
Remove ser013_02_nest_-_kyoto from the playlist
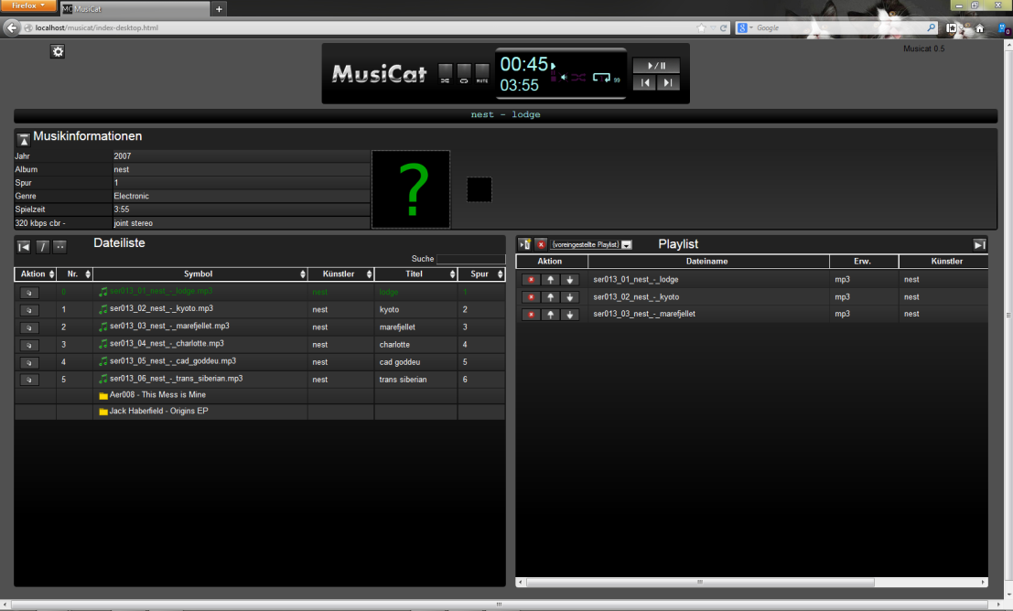(531, 296)
